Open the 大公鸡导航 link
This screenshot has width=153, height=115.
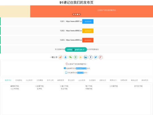(15, 89)
